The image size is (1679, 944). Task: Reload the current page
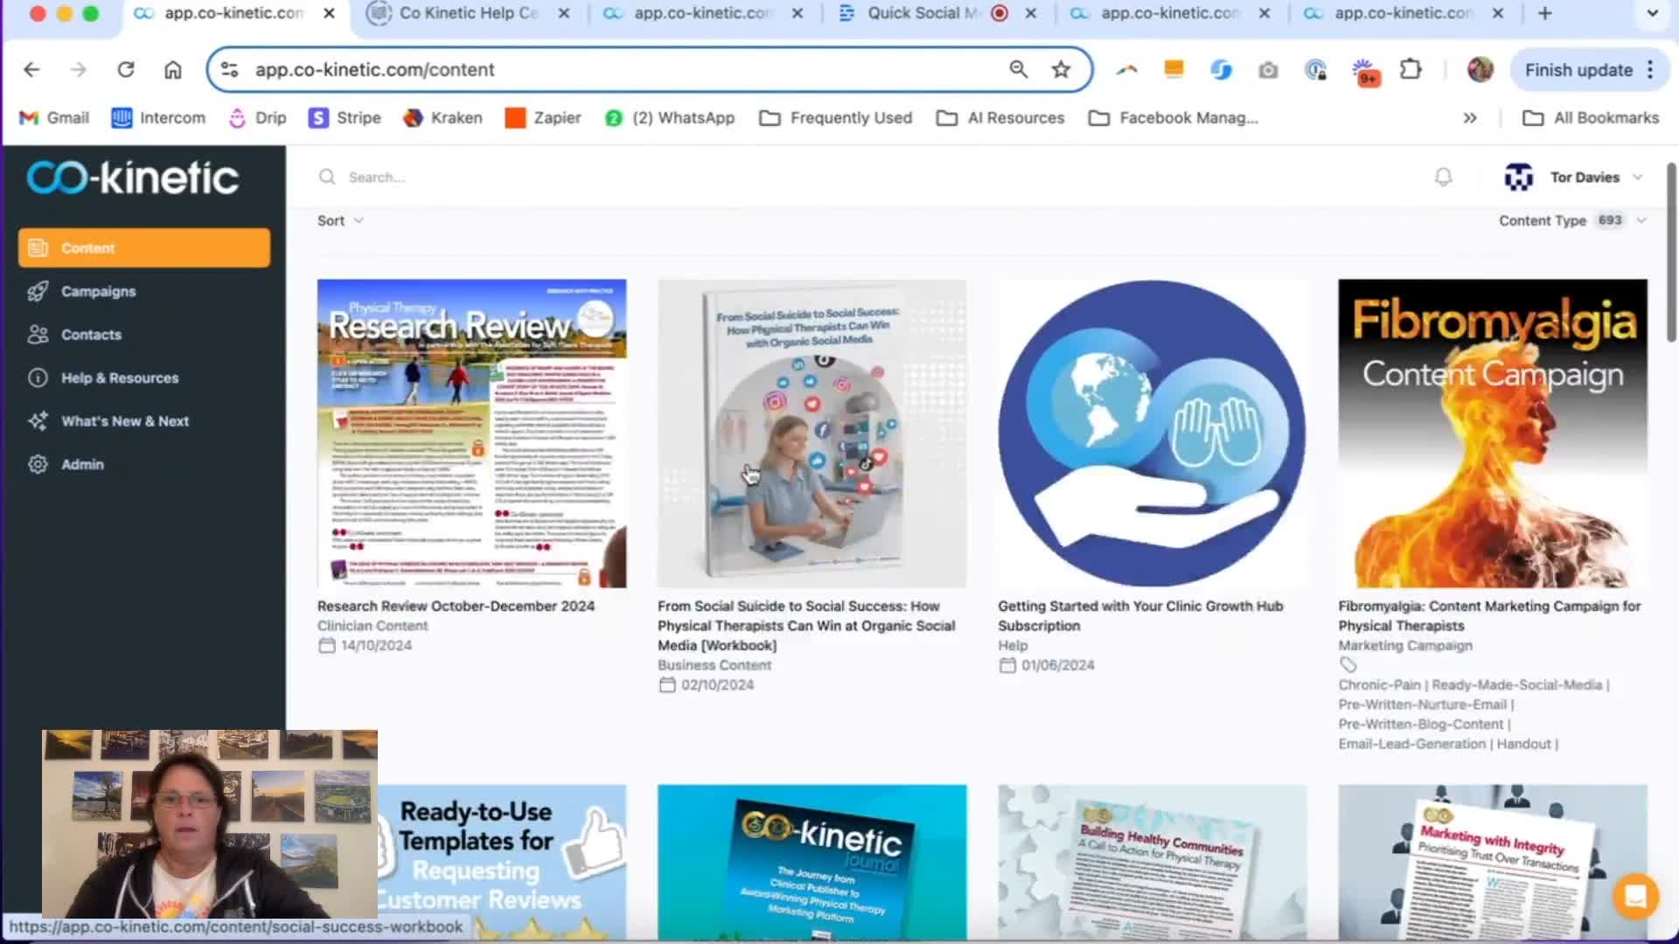(126, 70)
